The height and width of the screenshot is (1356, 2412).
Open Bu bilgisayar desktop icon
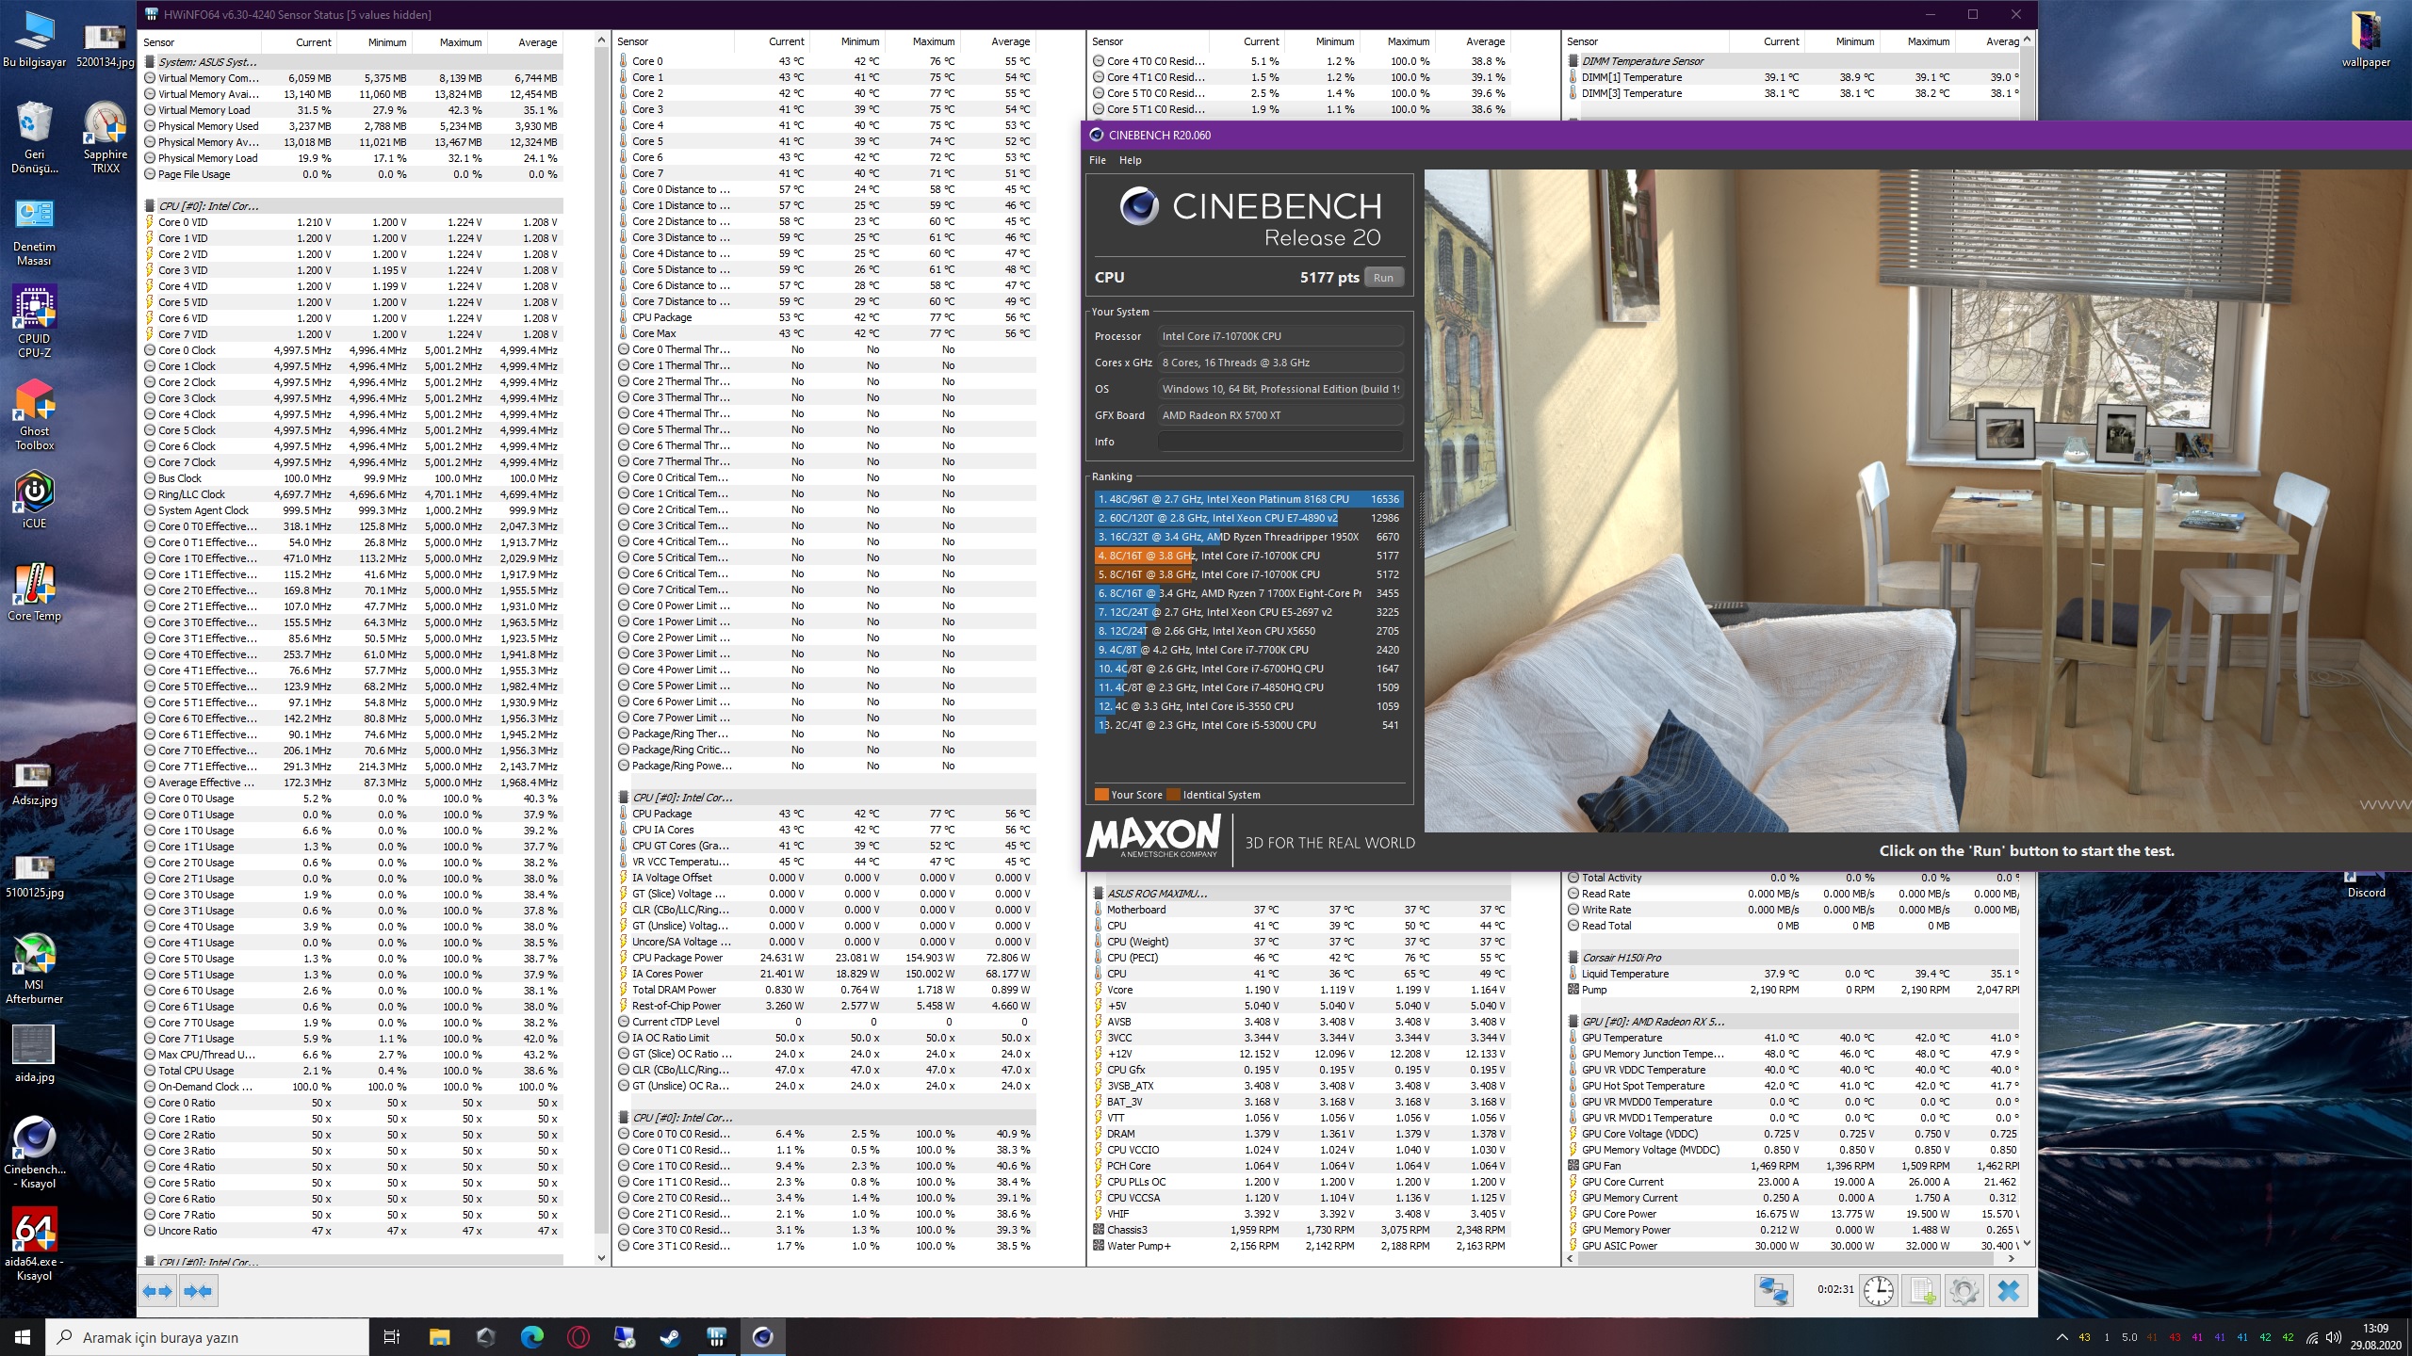(34, 39)
